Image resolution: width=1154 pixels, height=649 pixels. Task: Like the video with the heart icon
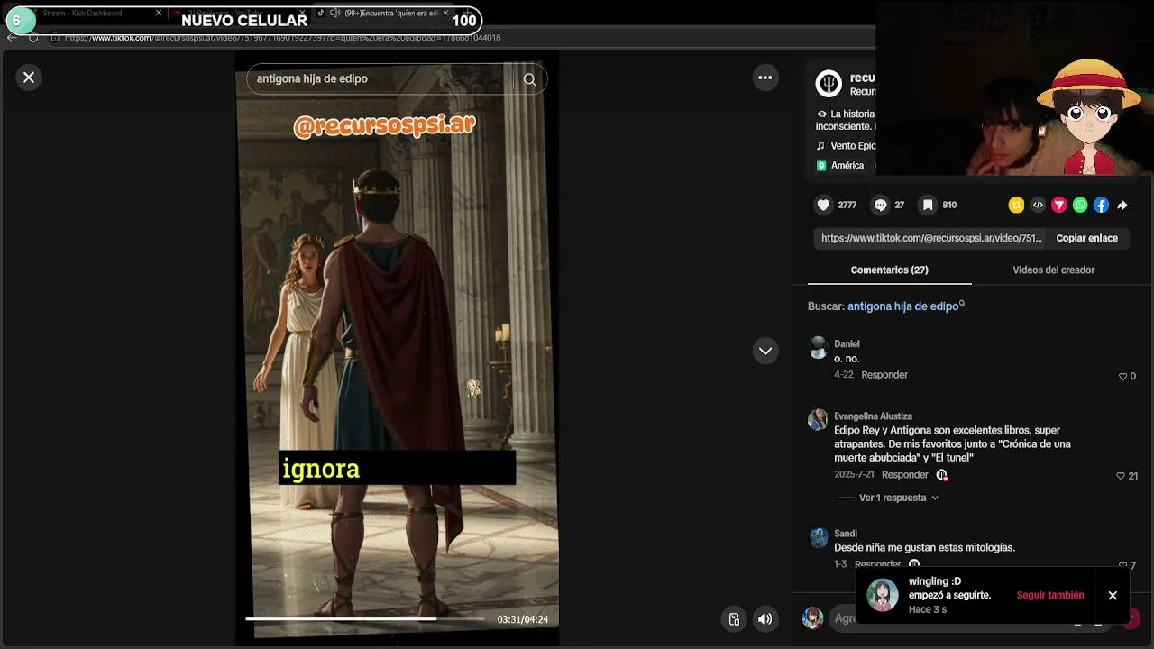(823, 206)
